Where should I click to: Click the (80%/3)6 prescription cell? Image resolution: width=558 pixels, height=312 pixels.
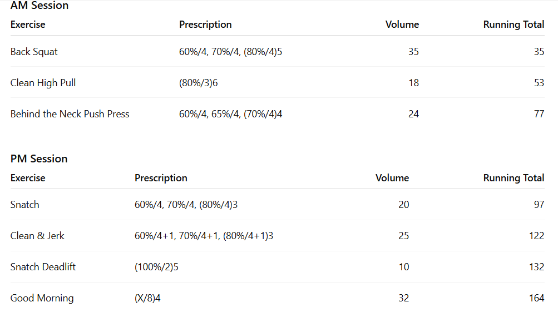(198, 83)
